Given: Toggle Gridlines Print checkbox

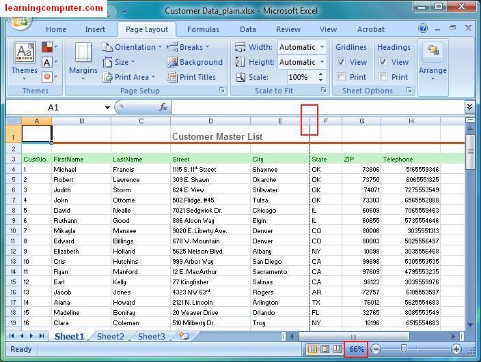Looking at the screenshot, I should pyautogui.click(x=341, y=76).
